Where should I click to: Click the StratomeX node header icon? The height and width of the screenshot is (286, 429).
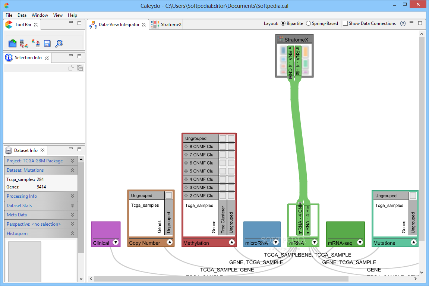tap(280, 39)
